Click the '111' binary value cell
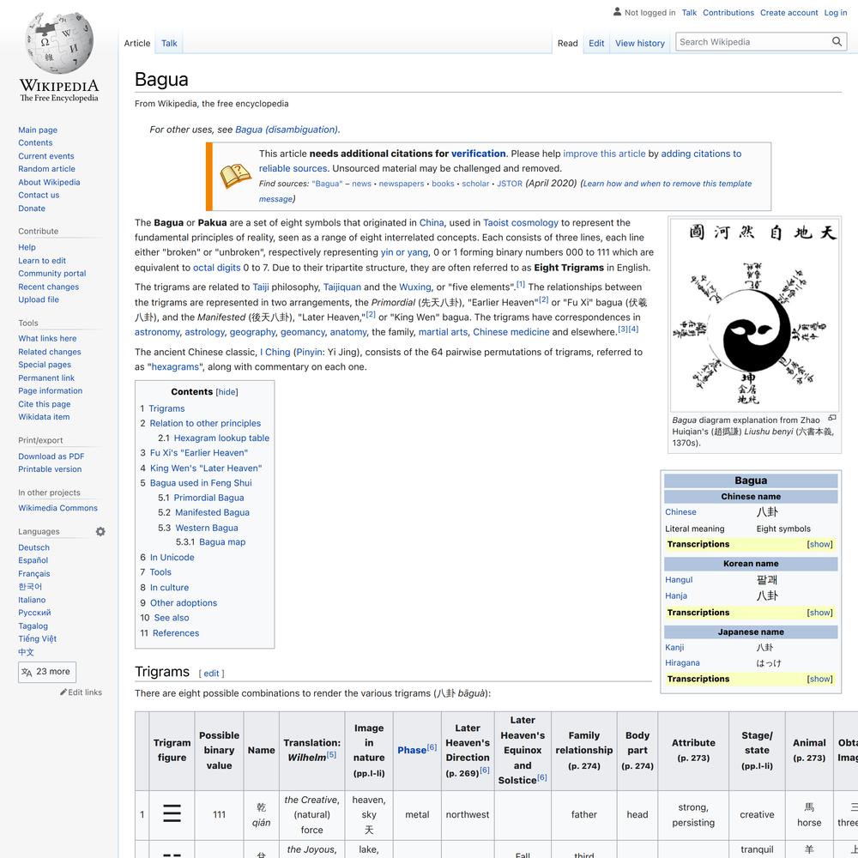 point(219,815)
